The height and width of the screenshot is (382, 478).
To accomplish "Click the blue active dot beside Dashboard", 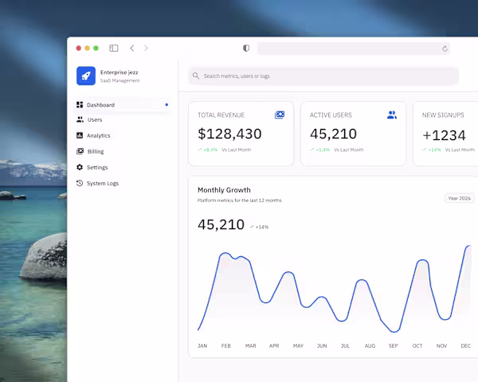I will point(167,104).
